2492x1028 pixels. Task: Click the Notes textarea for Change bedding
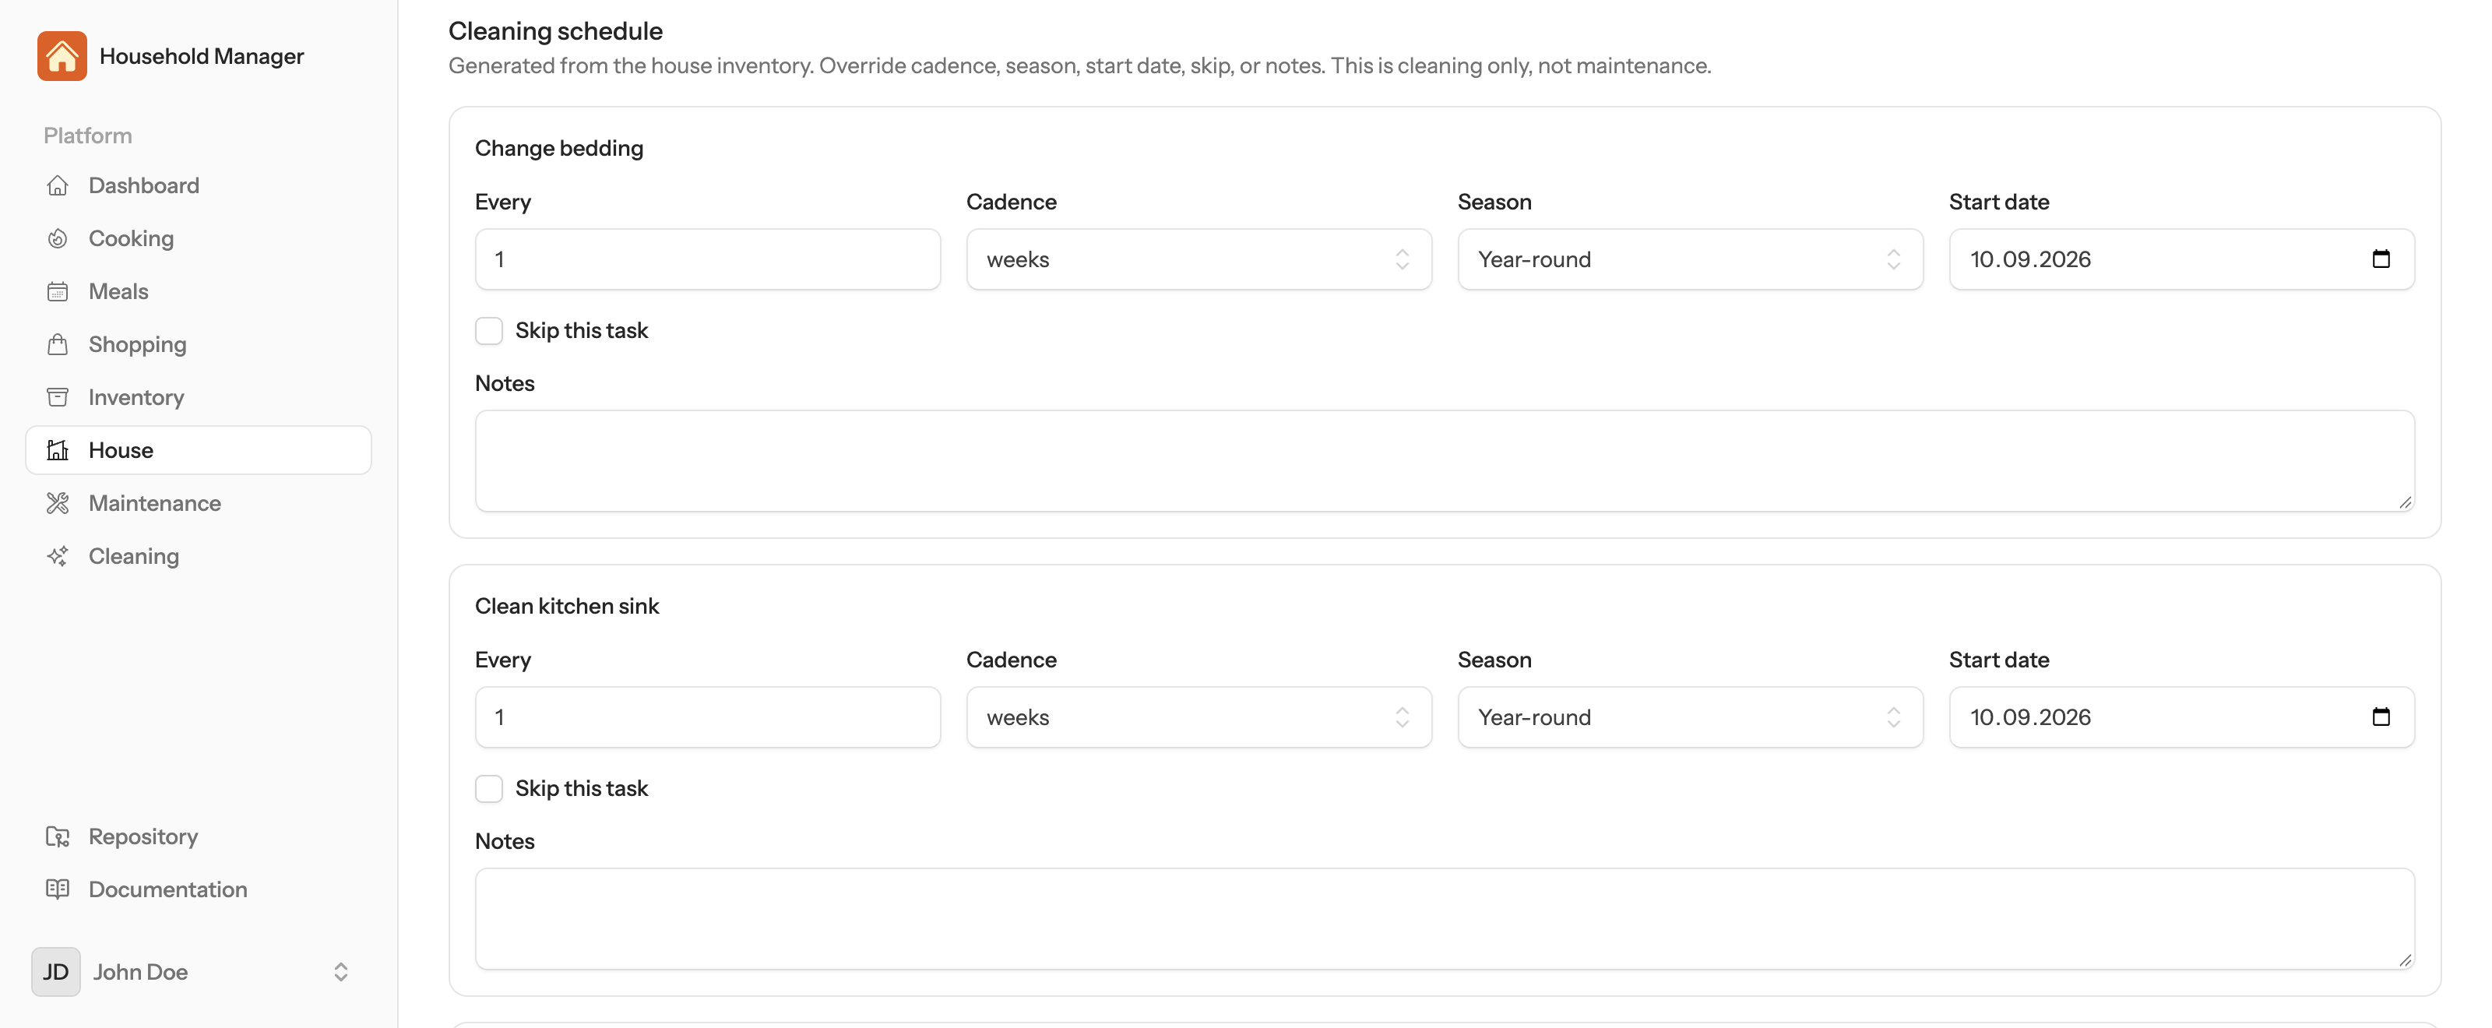1445,461
